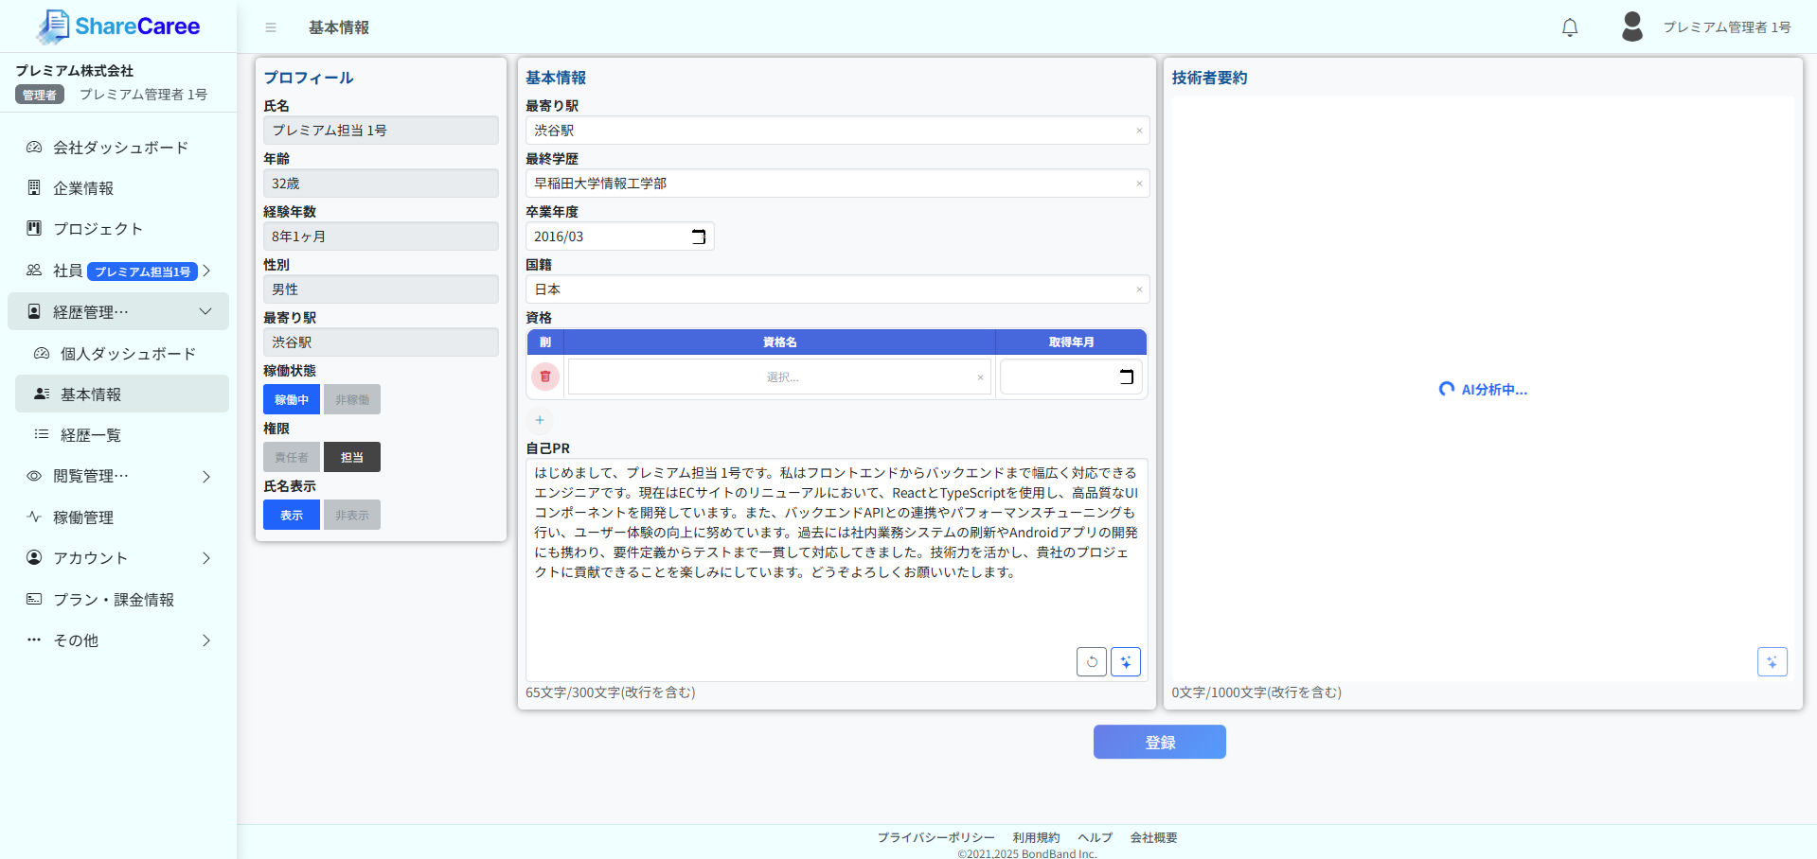The image size is (1817, 859).
Task: Open the 最終学歴 combo box
Action: tap(837, 184)
